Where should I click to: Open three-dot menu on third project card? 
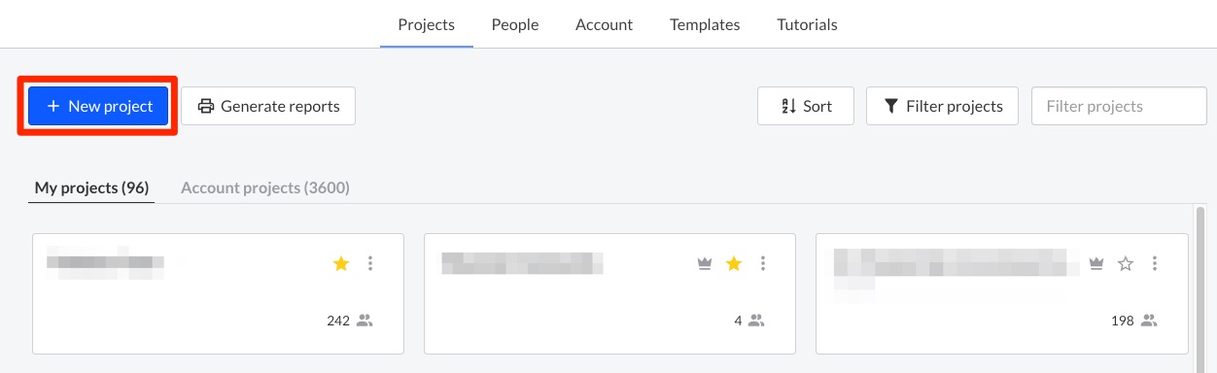(1155, 263)
